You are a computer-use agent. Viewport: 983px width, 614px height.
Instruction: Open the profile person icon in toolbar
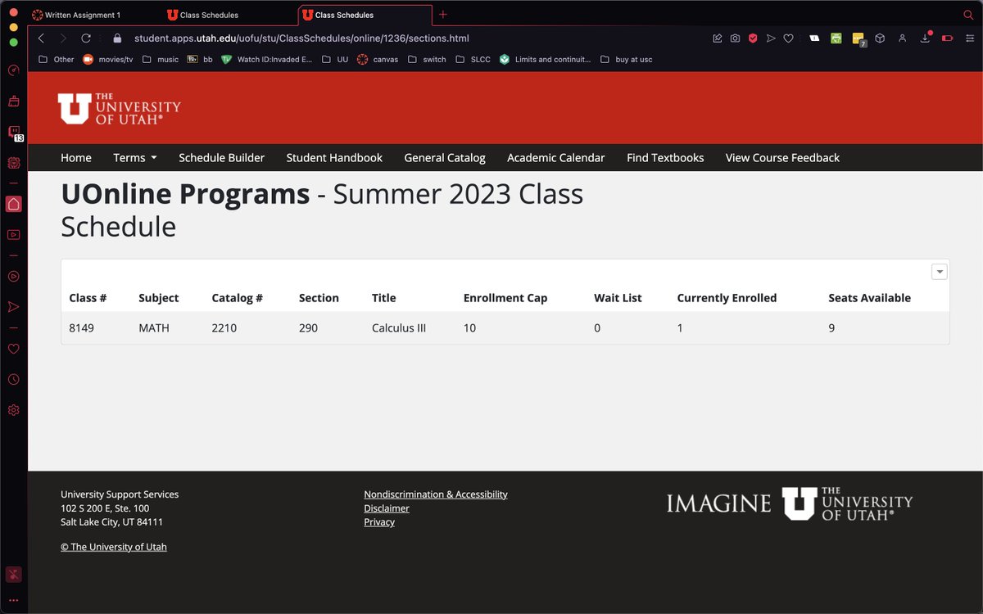point(902,38)
